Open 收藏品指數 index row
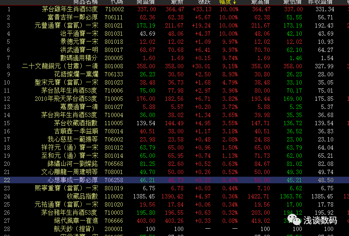349x236 pixels. [174, 196]
